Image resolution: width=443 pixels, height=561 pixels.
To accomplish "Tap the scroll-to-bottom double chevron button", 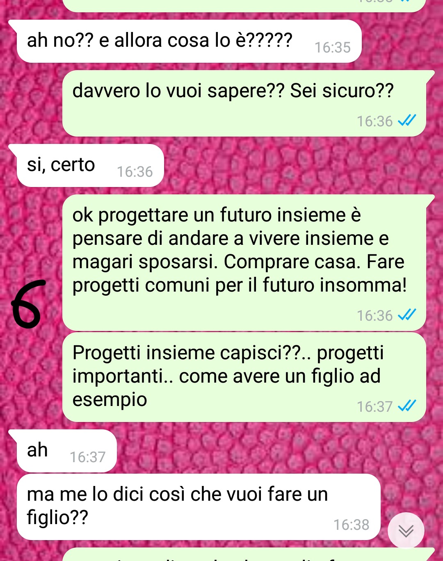I will point(406,530).
